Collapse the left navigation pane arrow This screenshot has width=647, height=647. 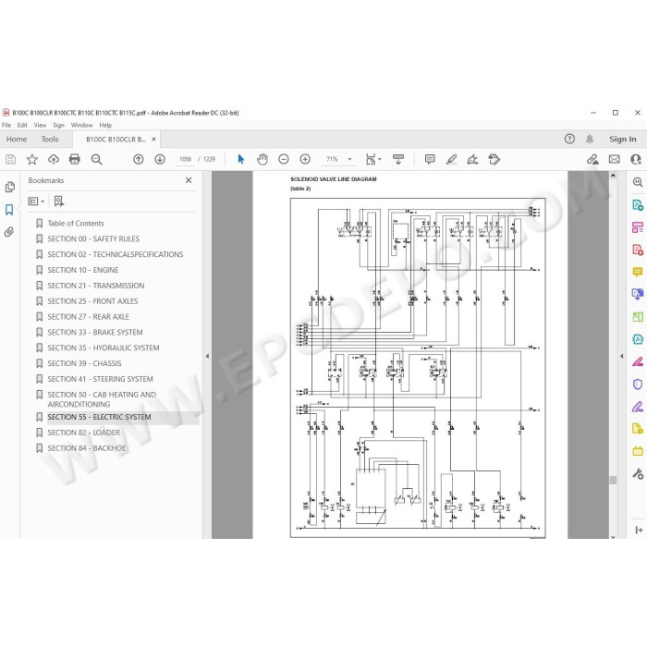tap(207, 356)
